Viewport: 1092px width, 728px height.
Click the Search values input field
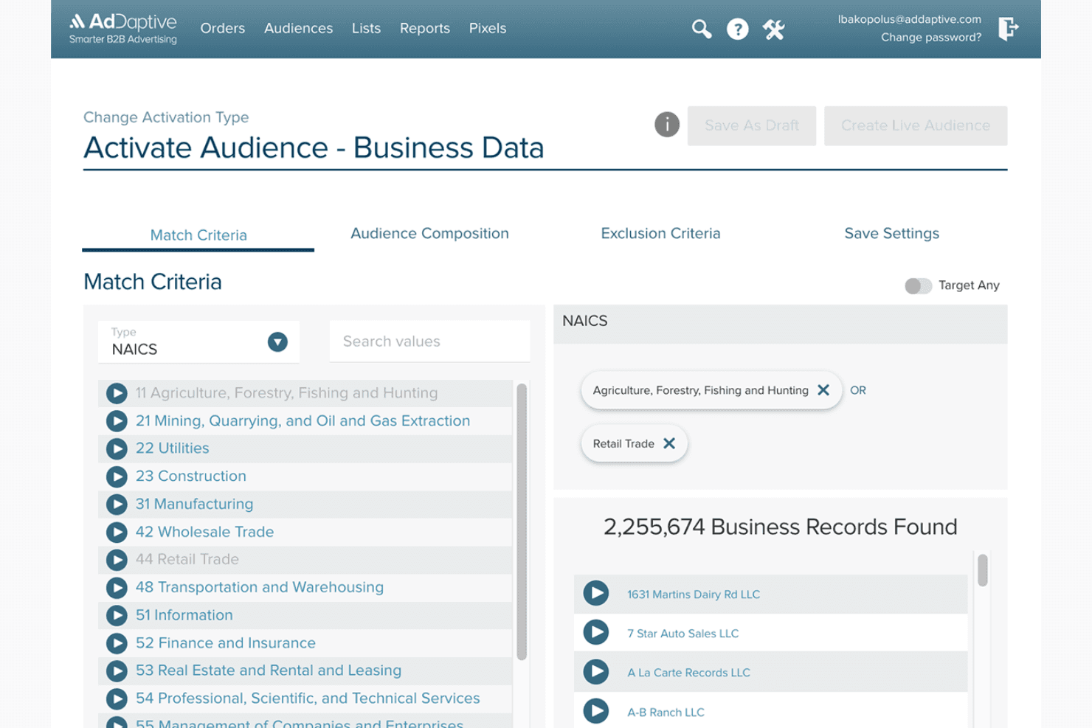tap(429, 342)
